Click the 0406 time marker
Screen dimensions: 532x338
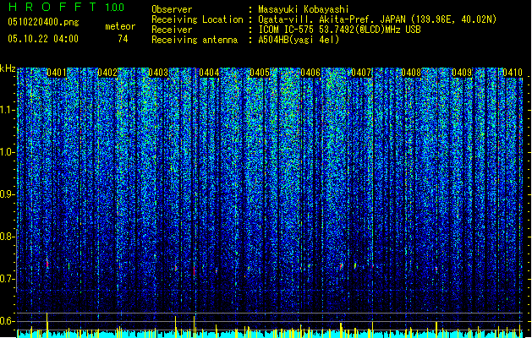310,73
